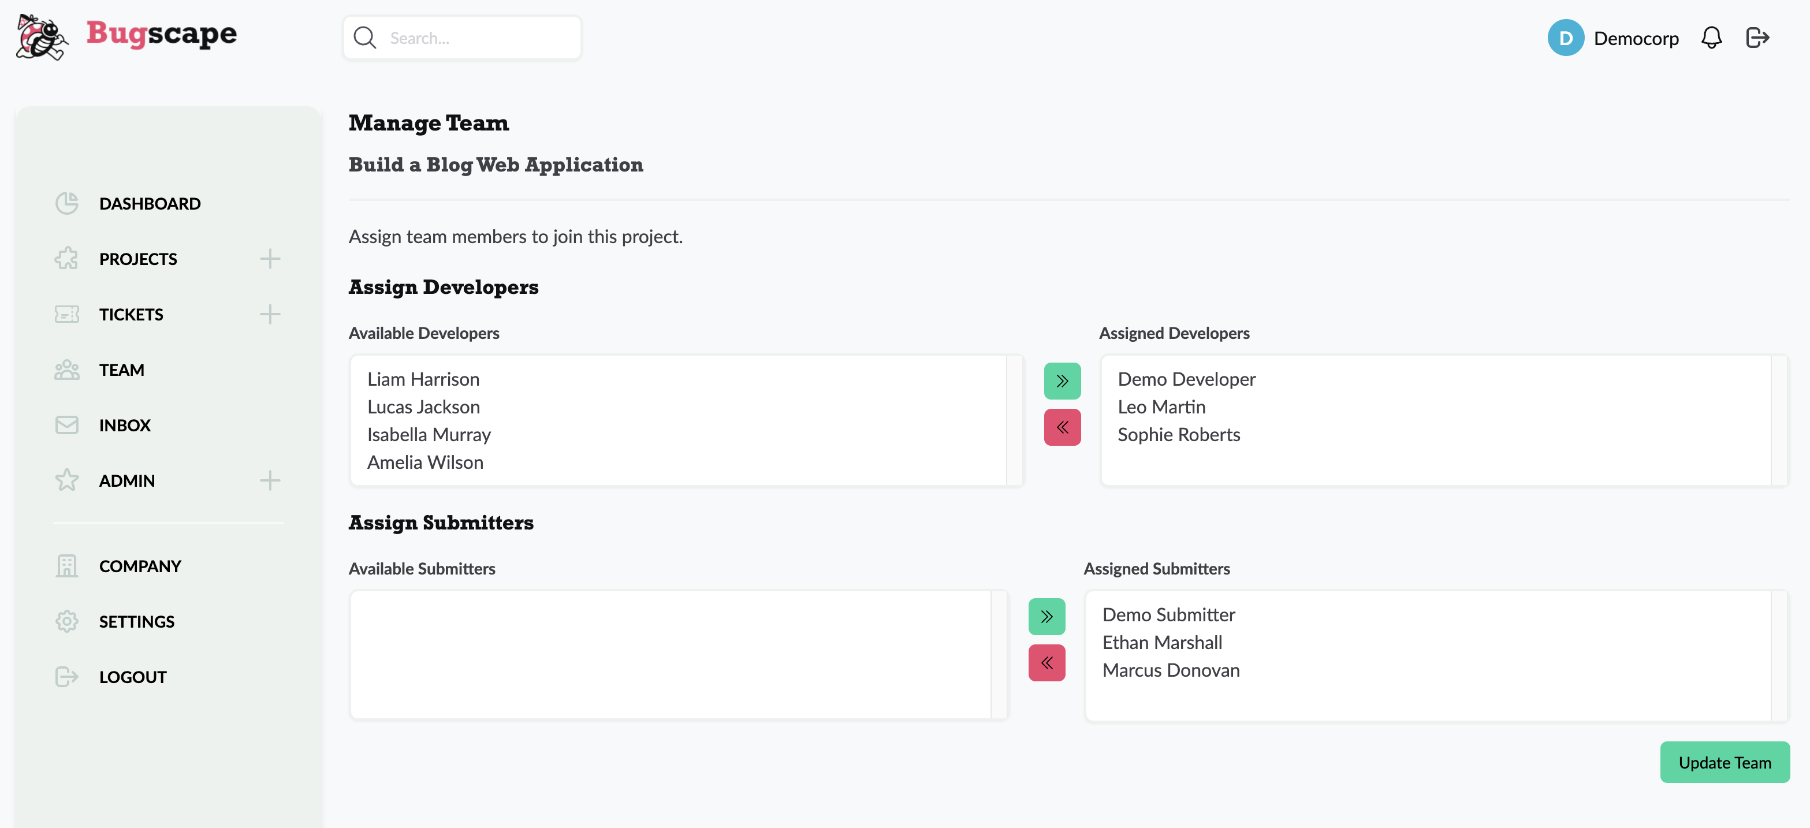Add submitter with green right arrows
This screenshot has width=1810, height=828.
(x=1046, y=616)
